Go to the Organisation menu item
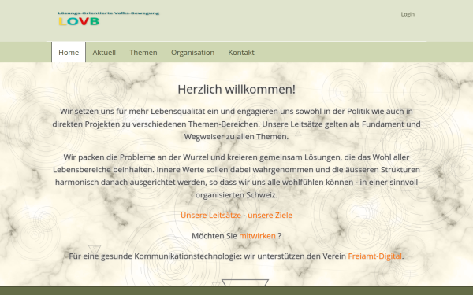 coord(193,53)
